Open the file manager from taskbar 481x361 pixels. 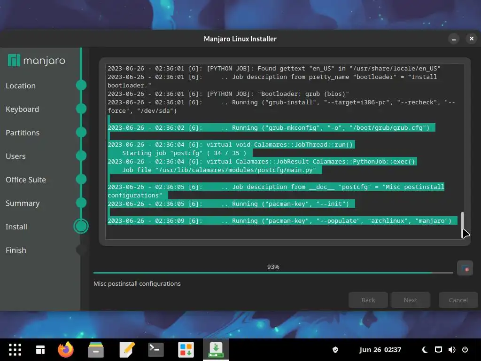pos(96,350)
